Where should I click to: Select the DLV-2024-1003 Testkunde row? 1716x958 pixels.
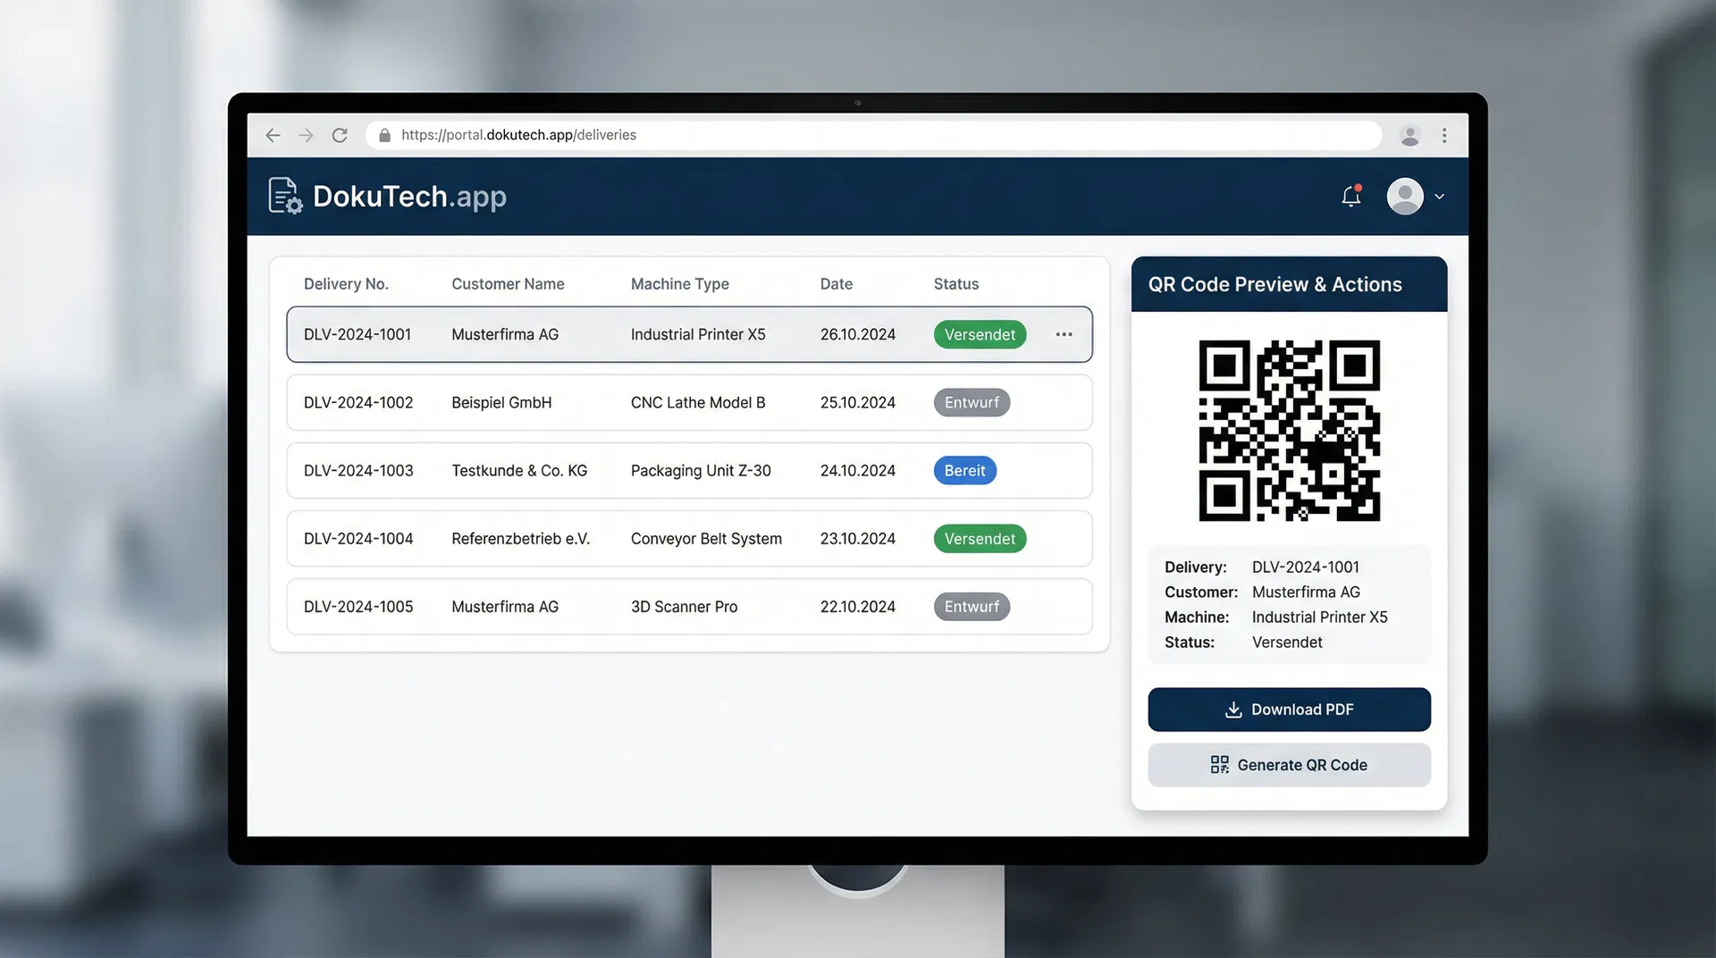[688, 471]
